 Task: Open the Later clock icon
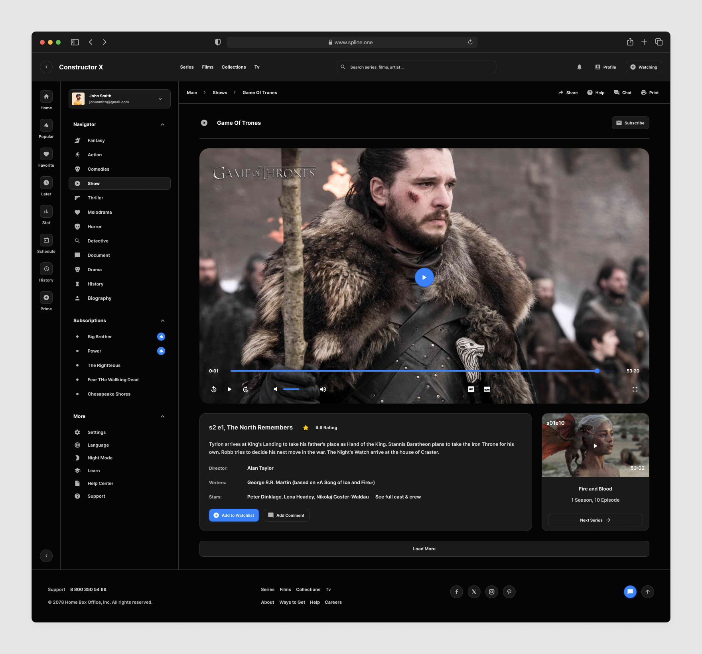[46, 183]
